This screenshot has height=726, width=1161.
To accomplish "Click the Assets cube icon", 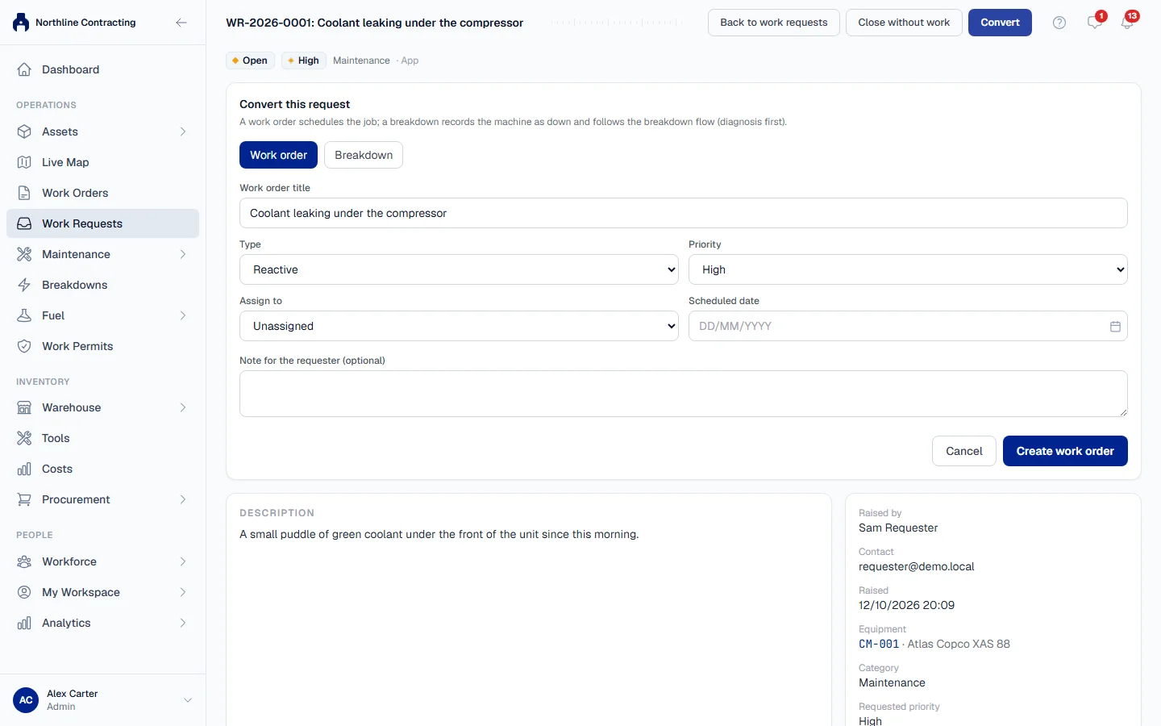I will click(x=24, y=131).
